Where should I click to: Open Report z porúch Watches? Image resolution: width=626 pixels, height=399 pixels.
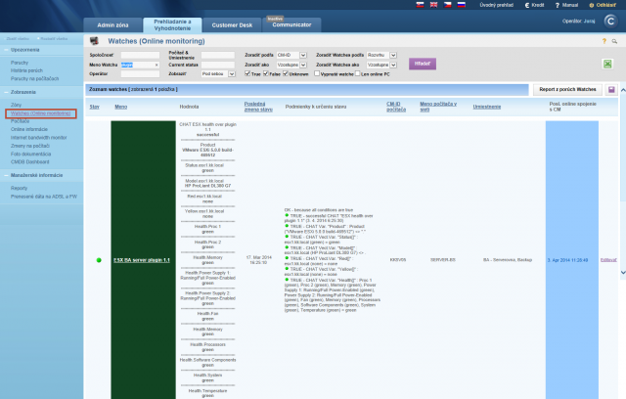[567, 89]
